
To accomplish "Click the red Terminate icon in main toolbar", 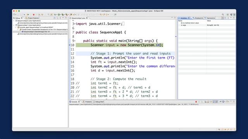I will [34, 15].
